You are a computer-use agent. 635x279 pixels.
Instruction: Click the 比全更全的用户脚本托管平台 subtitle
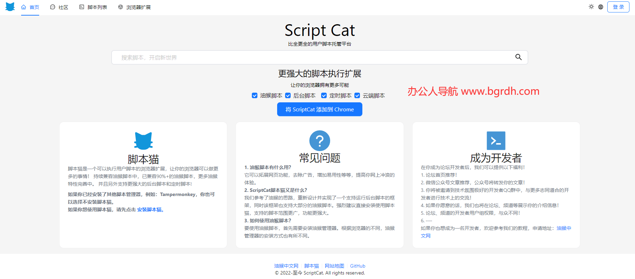pyautogui.click(x=320, y=44)
